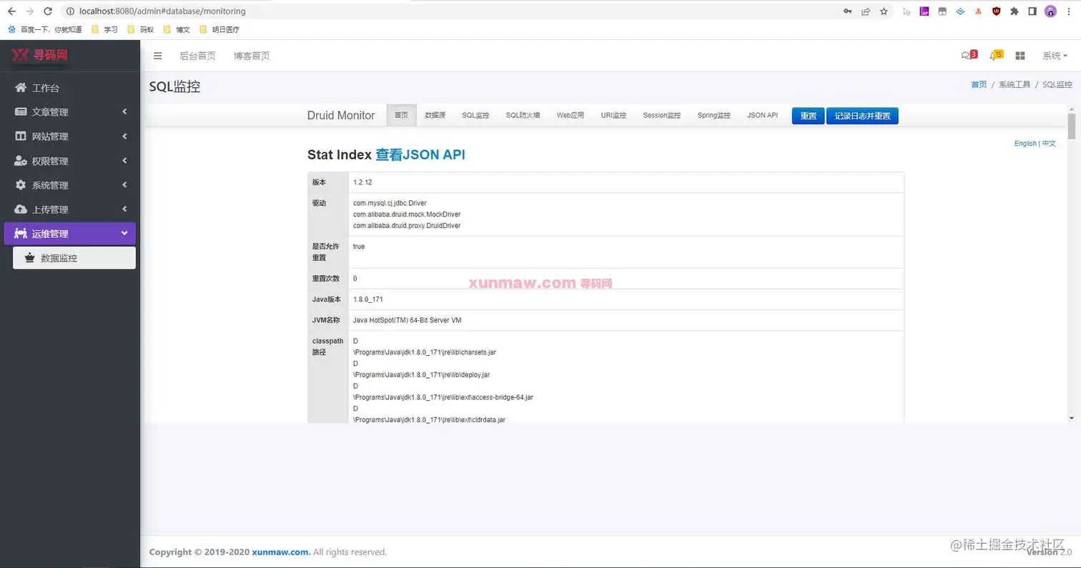This screenshot has height=568, width=1081.
Task: Switch to the Spring监控 tab
Action: tap(714, 115)
